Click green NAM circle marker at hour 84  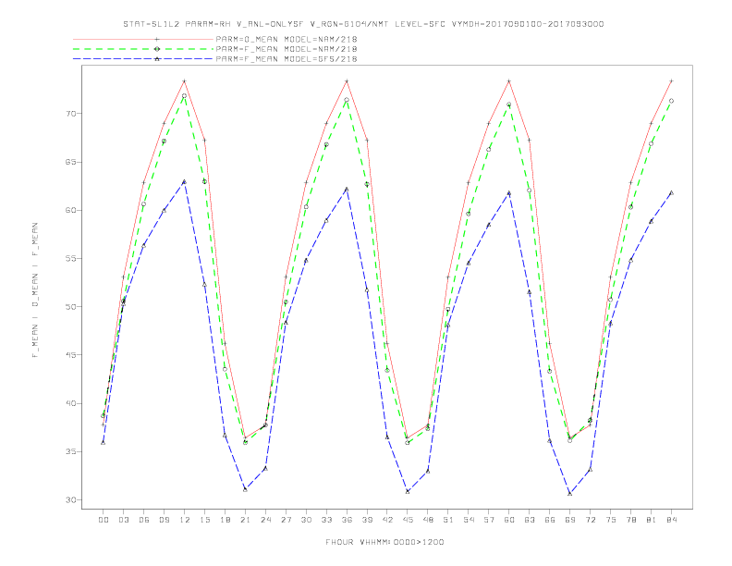tap(672, 101)
